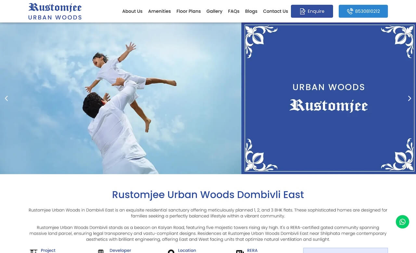Open the FAQs page
Image resolution: width=416 pixels, height=253 pixels.
(x=234, y=11)
